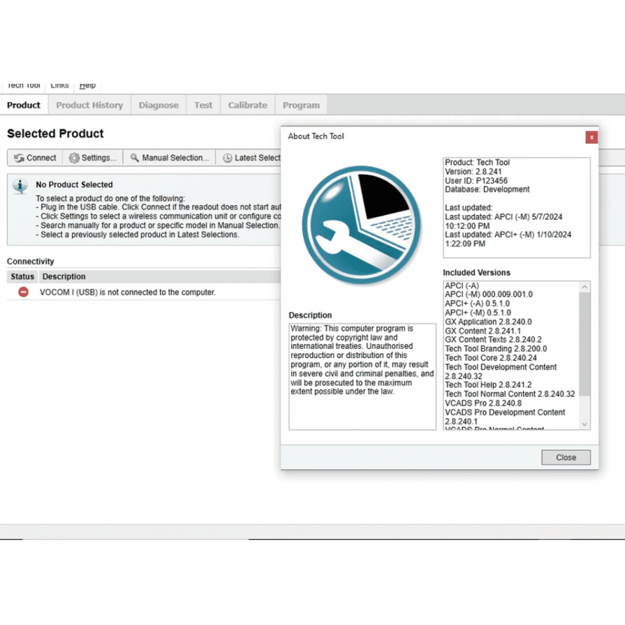Select GX Content Texts 2.8.240.2 entry
The width and height of the screenshot is (625, 625).
coord(493,340)
